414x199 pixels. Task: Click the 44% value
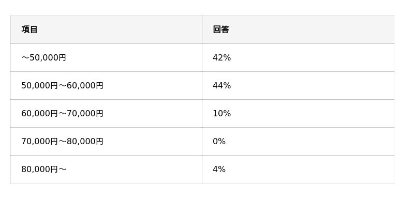tap(222, 86)
